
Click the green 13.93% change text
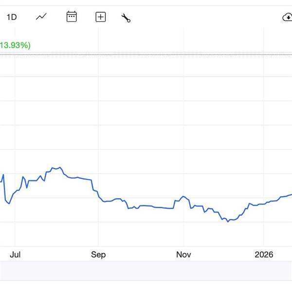15,45
